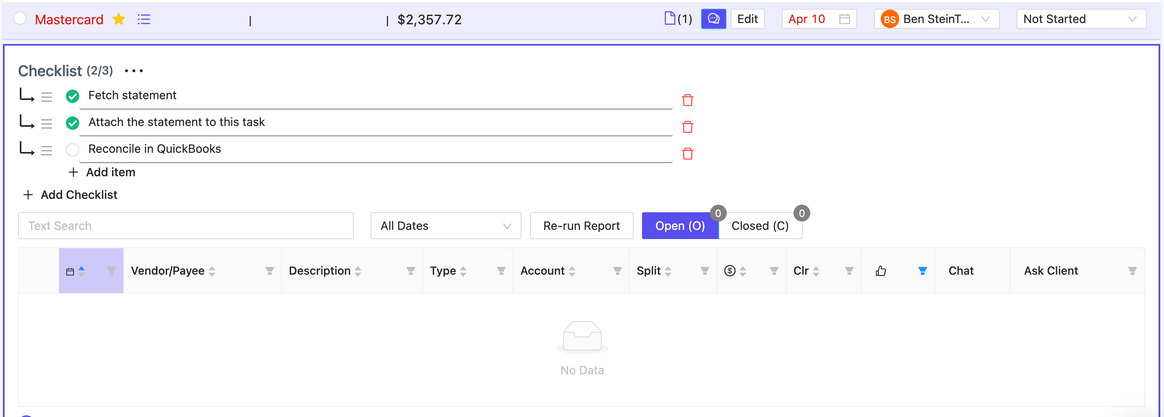Grab the Reconcile in QuickBooks drag handle
This screenshot has width=1164, height=417.
point(47,151)
